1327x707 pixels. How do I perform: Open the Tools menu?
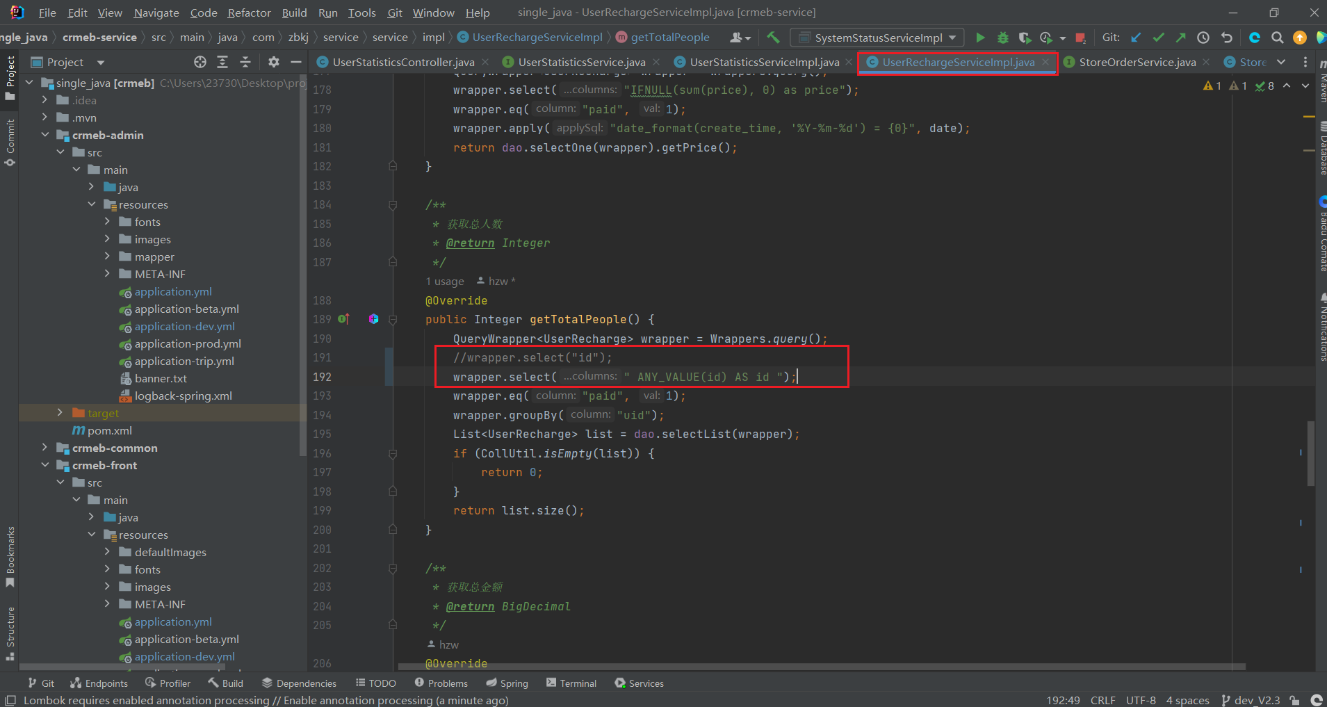(x=361, y=13)
